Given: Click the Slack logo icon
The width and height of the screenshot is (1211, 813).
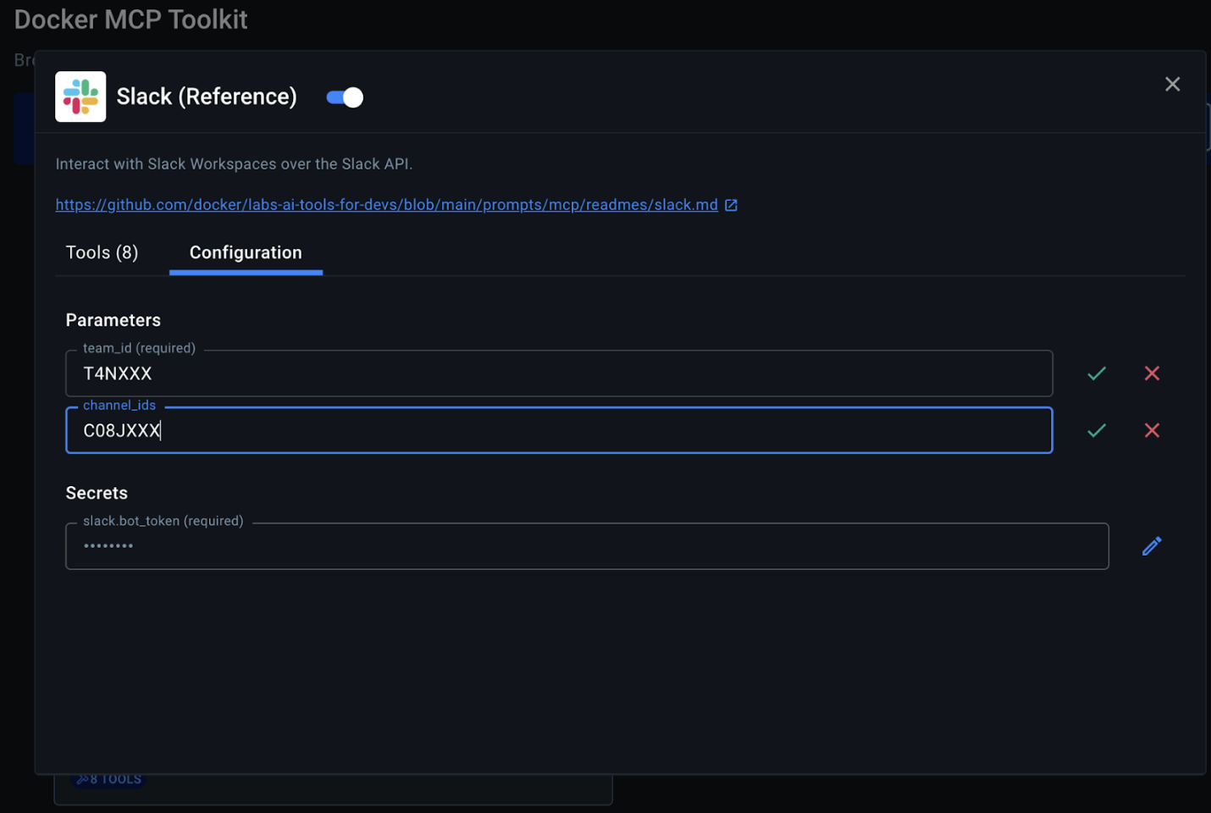Looking at the screenshot, I should click(80, 97).
